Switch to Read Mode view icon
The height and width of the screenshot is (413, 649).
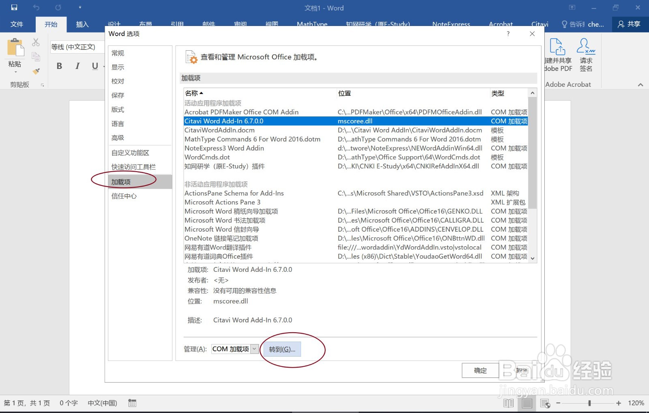tap(508, 403)
